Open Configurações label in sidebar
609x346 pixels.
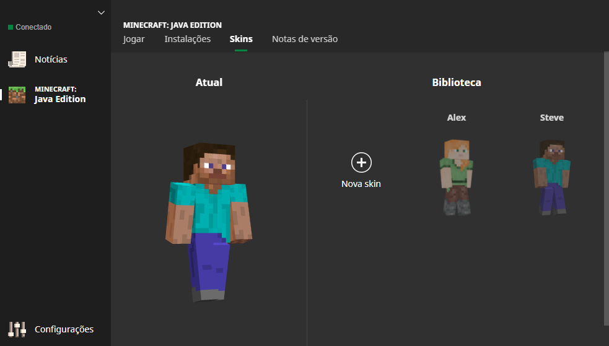point(64,329)
